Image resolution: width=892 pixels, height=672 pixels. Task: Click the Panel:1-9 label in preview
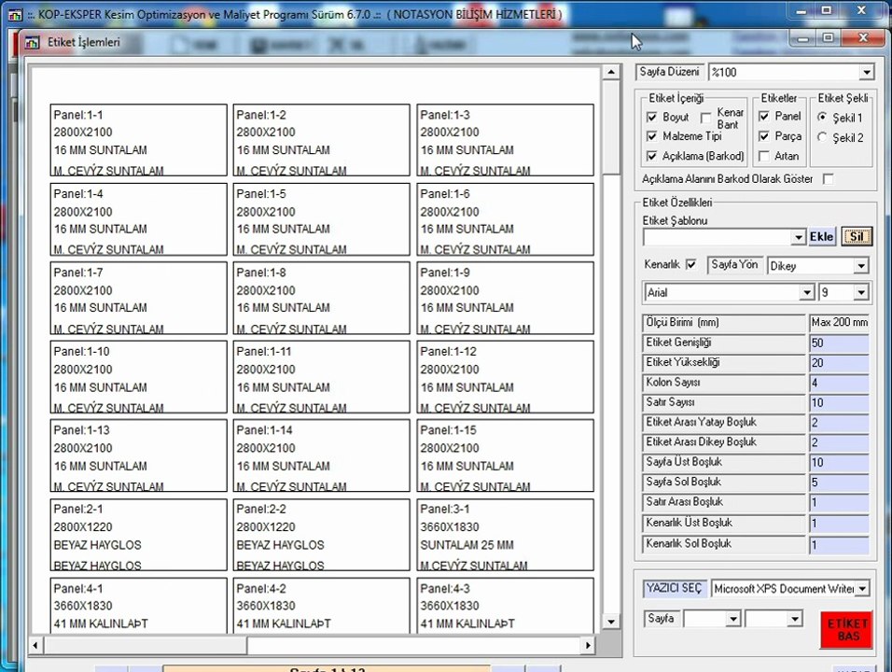pyautogui.click(x=505, y=298)
